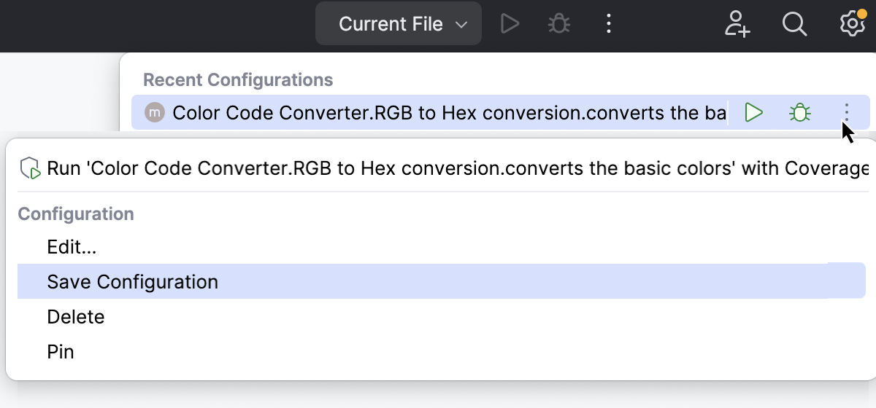Select the Color Code Converter recent configuration name
This screenshot has height=408, width=876.
(449, 113)
